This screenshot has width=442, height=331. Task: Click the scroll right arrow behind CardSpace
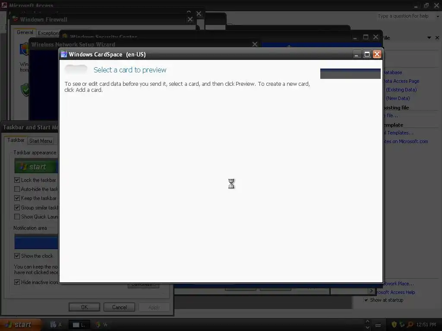coord(371,291)
